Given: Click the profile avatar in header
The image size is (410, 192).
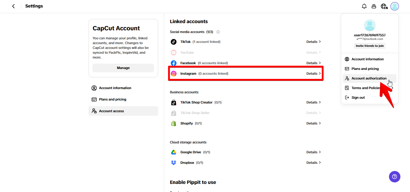Looking at the screenshot, I should 395,6.
